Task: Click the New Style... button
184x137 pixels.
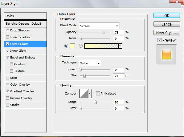Action: click(x=167, y=33)
